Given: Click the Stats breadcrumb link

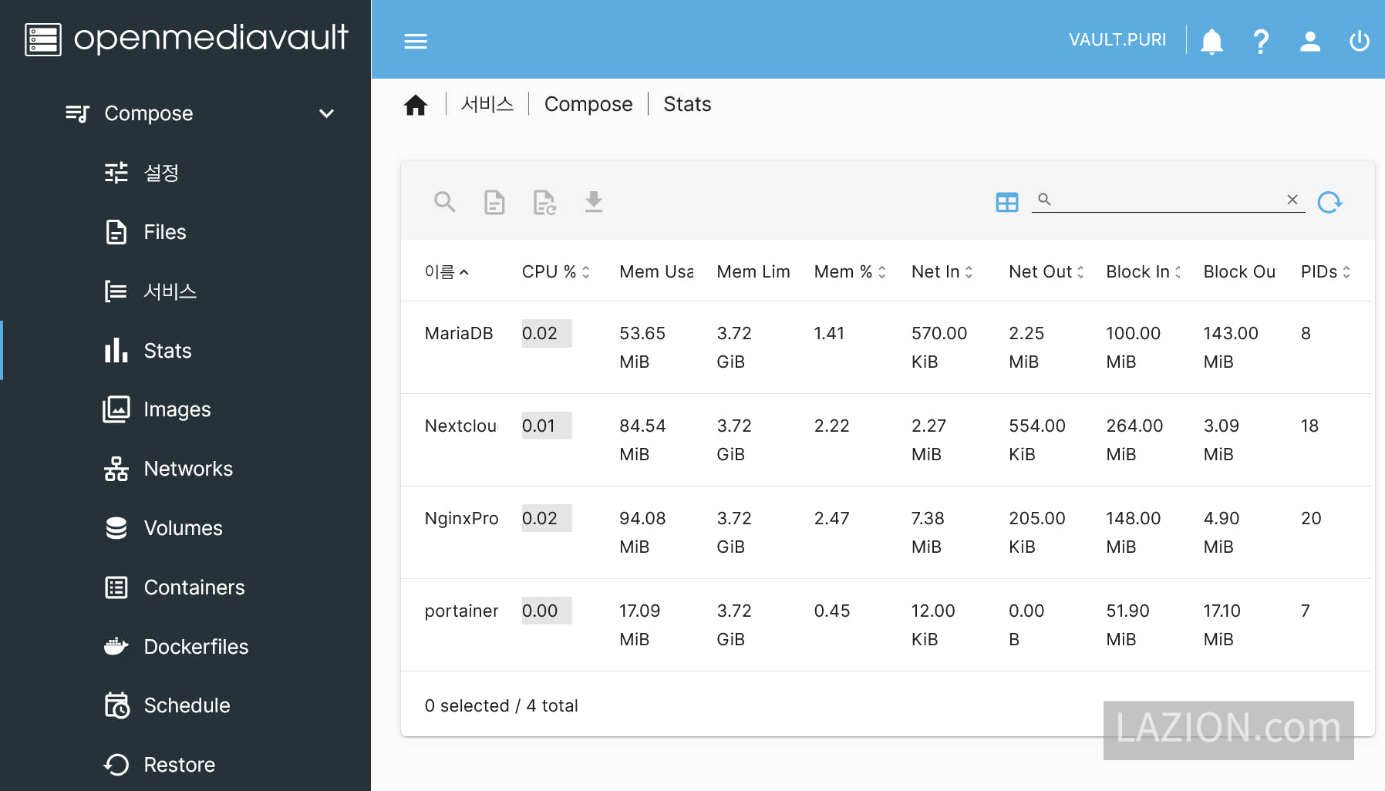Looking at the screenshot, I should pyautogui.click(x=687, y=104).
